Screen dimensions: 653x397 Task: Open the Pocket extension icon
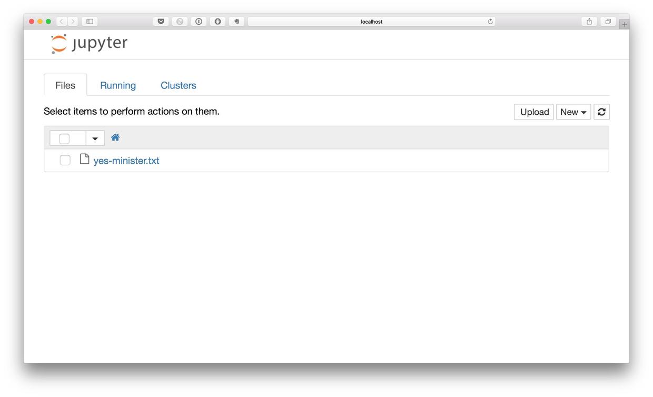click(161, 22)
